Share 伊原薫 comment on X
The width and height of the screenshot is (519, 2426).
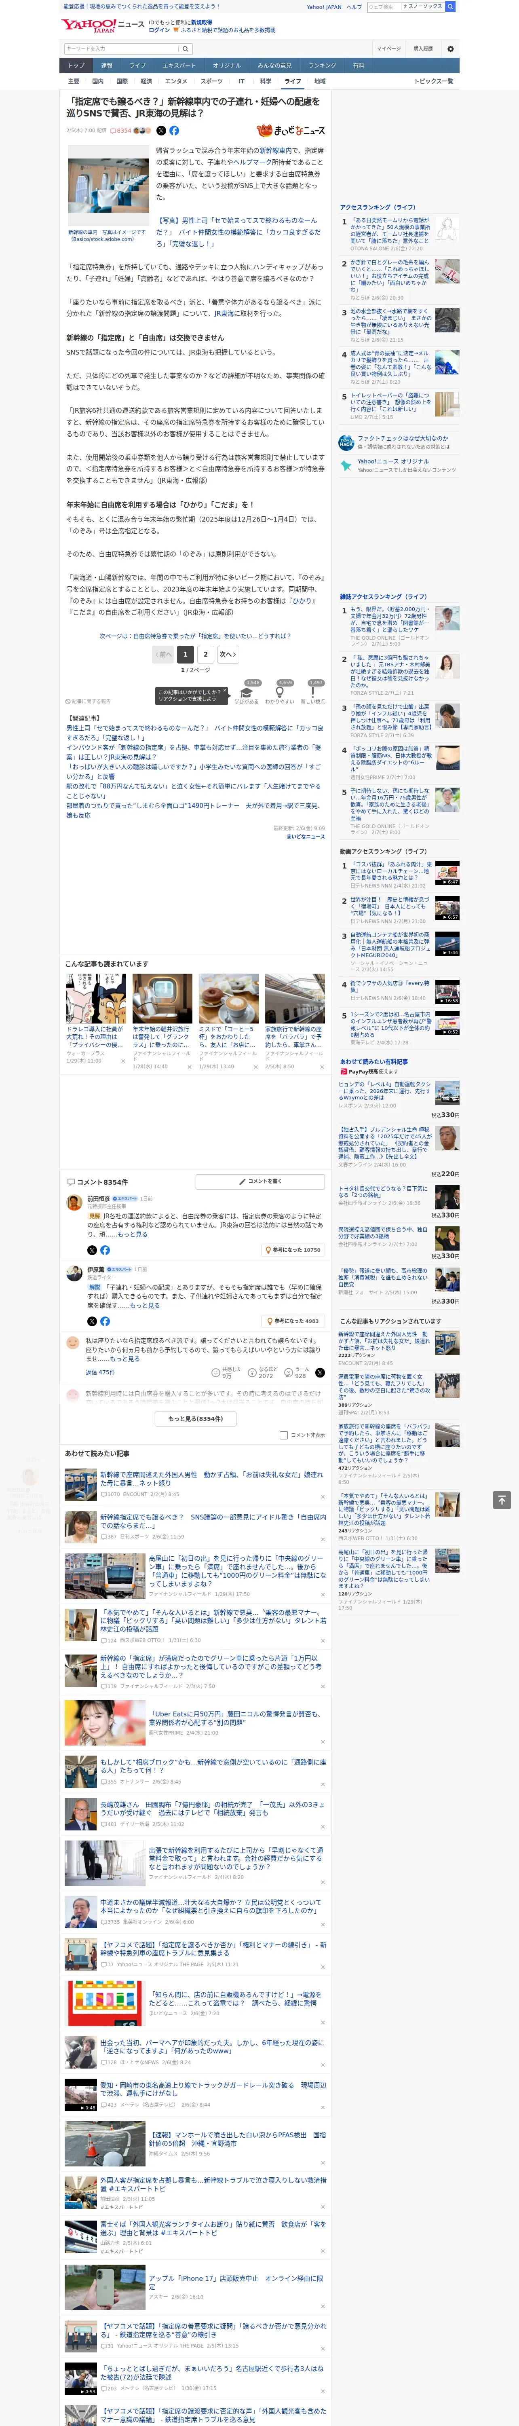[x=92, y=1321]
